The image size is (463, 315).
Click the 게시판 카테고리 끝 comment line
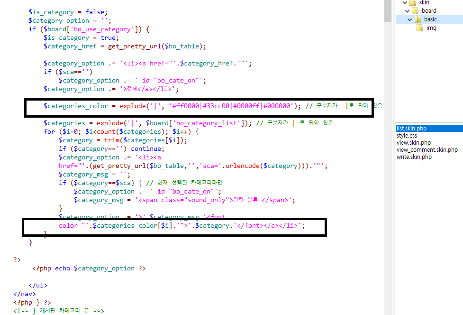tap(58, 311)
